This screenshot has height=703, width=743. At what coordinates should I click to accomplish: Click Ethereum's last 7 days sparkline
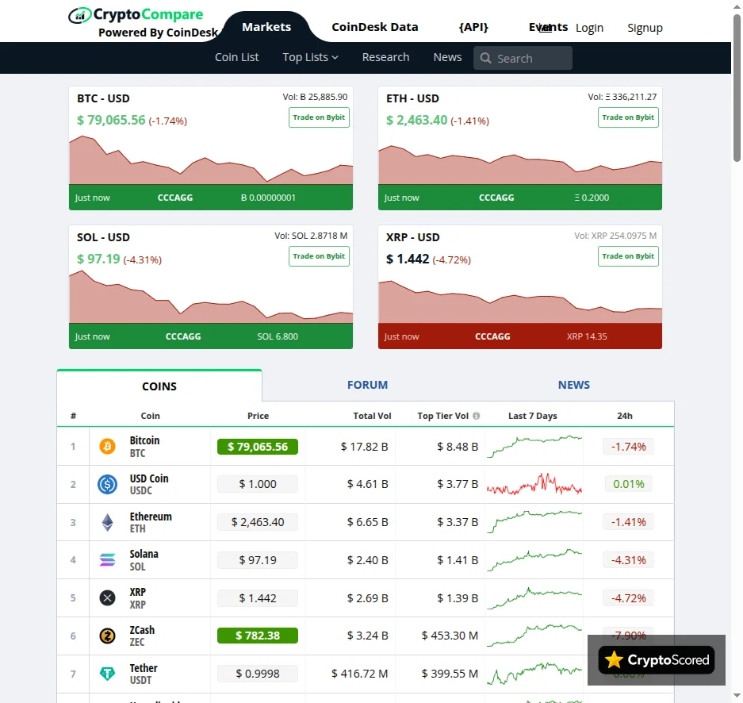[534, 522]
